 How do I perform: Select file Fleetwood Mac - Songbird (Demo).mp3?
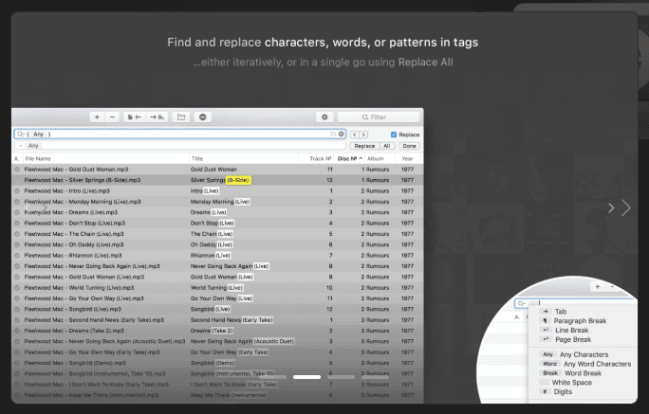pos(75,363)
